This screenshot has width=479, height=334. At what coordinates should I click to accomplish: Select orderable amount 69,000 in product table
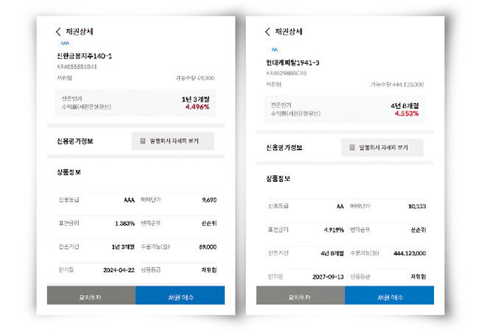[x=208, y=246]
